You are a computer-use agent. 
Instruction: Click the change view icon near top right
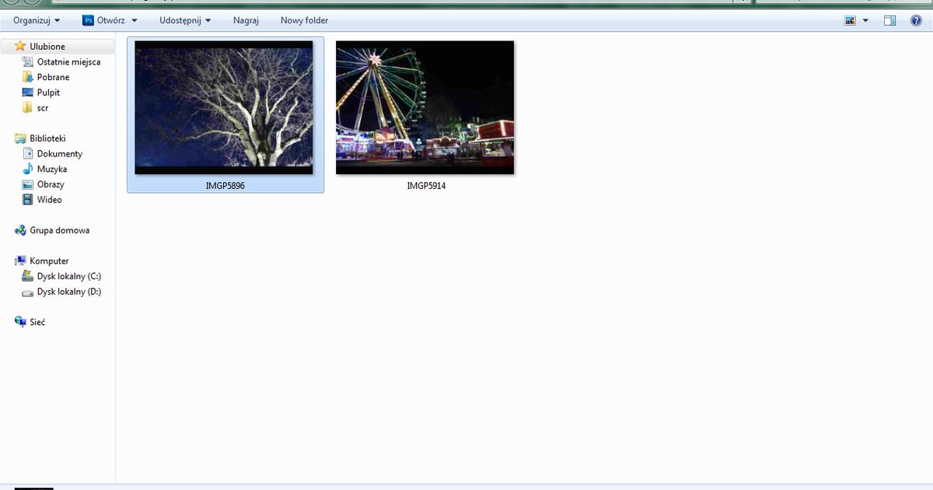point(851,20)
